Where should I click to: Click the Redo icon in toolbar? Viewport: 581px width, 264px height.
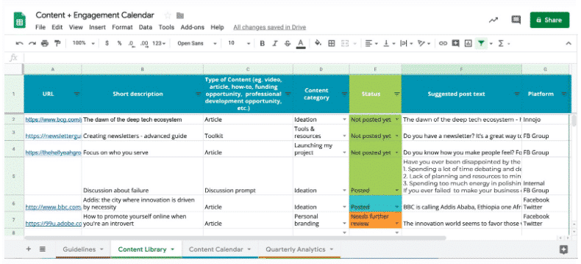click(32, 43)
